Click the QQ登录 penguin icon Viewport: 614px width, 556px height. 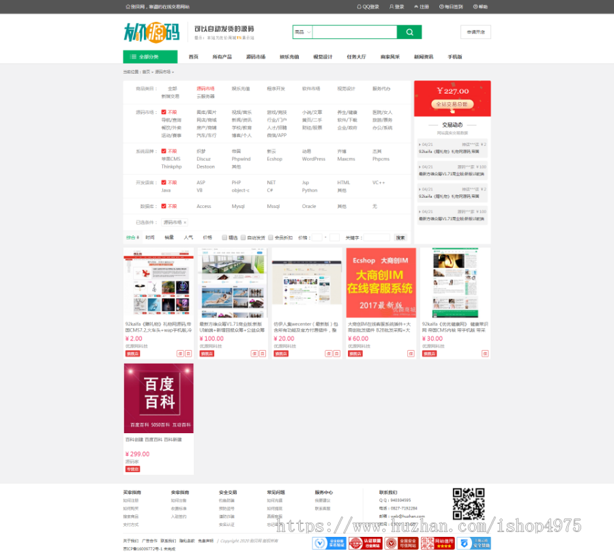click(x=360, y=7)
